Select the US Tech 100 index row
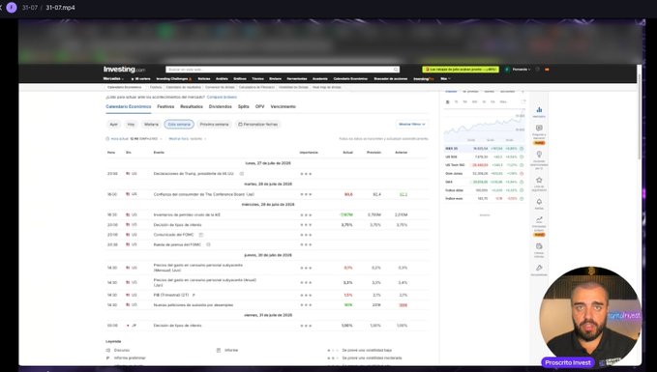 485,165
